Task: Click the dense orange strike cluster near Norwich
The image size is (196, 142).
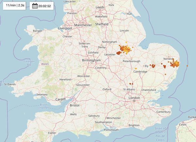Action: pos(176,63)
